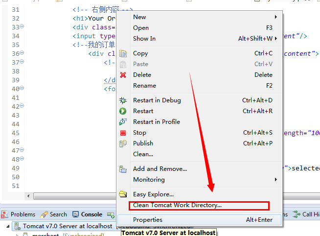The image size is (320, 236).
Task: Click the Add and Remove icon
Action: [x=123, y=169]
